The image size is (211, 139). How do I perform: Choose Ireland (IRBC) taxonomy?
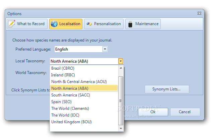84,75
